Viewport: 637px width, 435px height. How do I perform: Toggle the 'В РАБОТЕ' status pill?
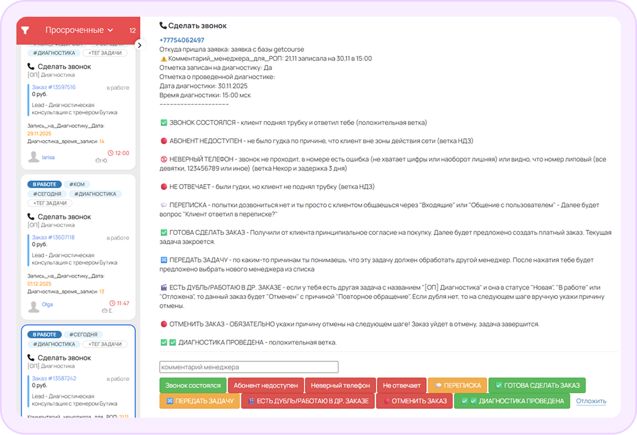(44, 184)
